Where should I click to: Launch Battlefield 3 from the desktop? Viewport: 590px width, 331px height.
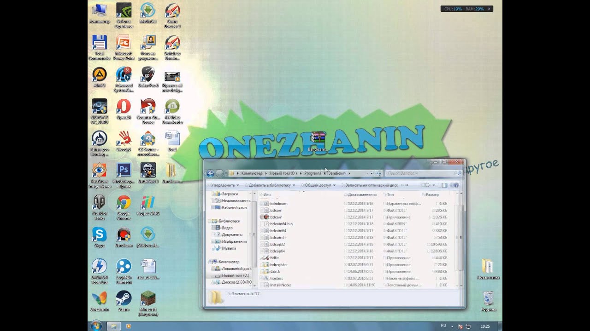click(x=148, y=173)
